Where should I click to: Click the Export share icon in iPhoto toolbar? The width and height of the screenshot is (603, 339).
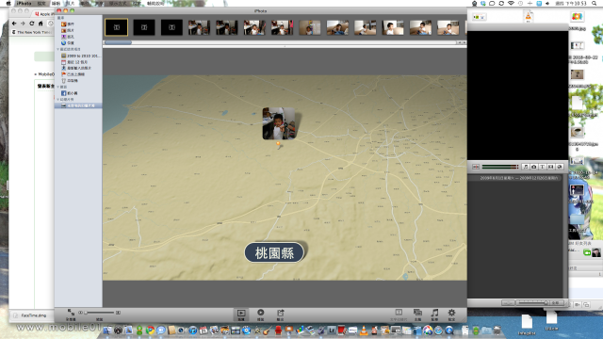pyautogui.click(x=281, y=315)
